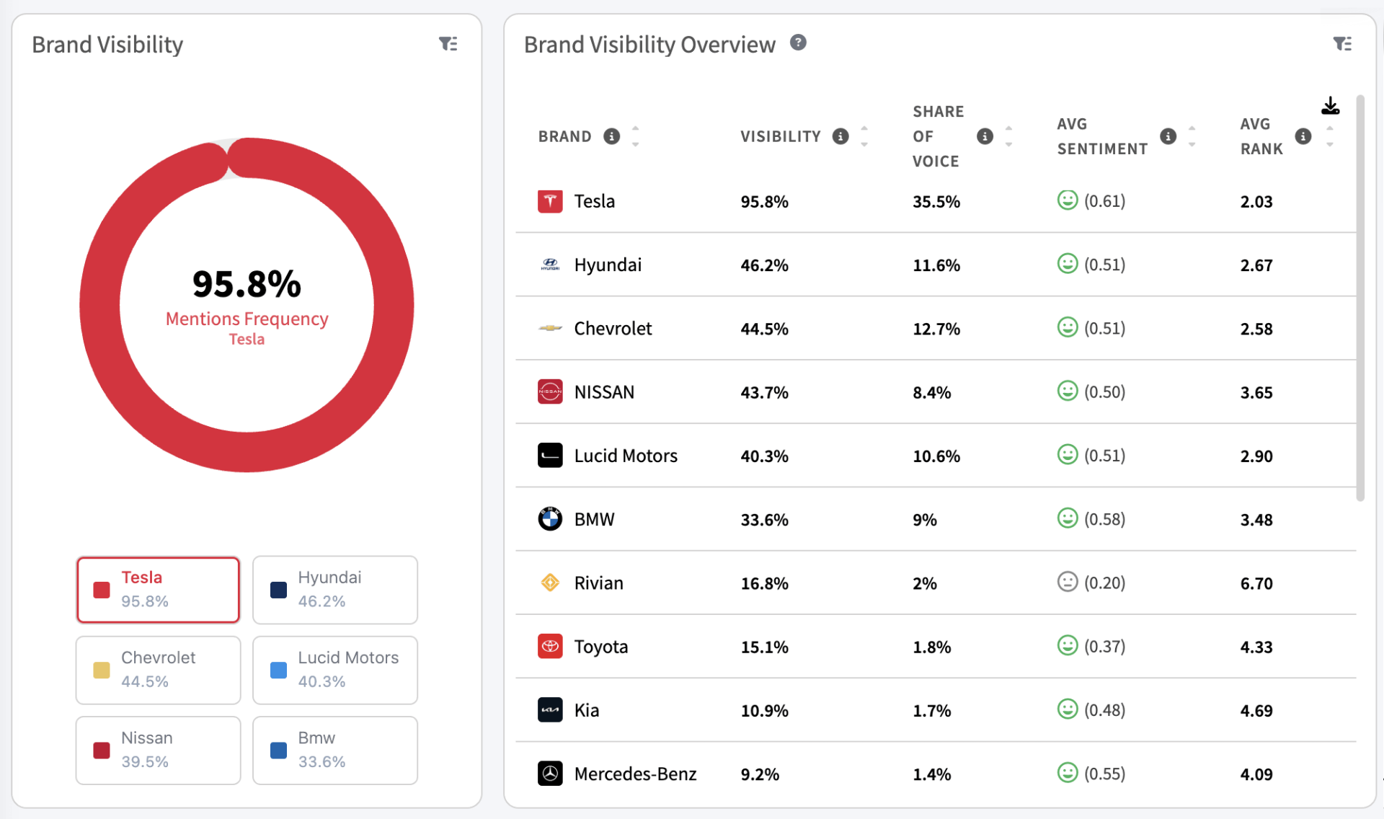Click Hyundai average rank 2.67

click(x=1256, y=265)
